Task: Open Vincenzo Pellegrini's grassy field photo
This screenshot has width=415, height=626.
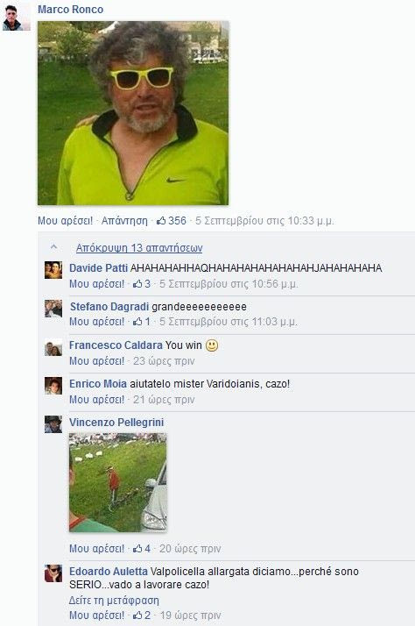Action: [118, 482]
